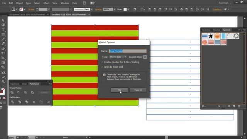Click the Minus Back pathfinder icon
Viewport: 247px width, 139px height.
pos(48,102)
